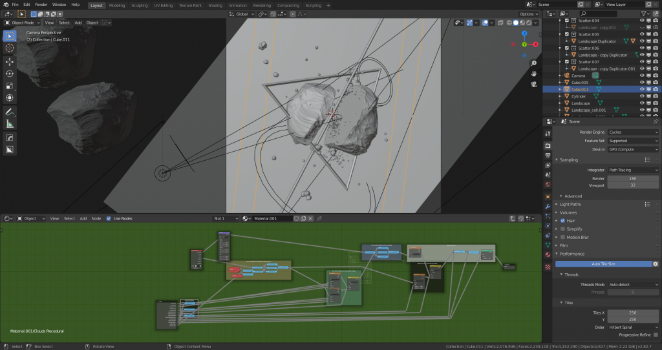Image resolution: width=662 pixels, height=350 pixels.
Task: Choose the Annotate pencil tool
Action: (x=10, y=112)
